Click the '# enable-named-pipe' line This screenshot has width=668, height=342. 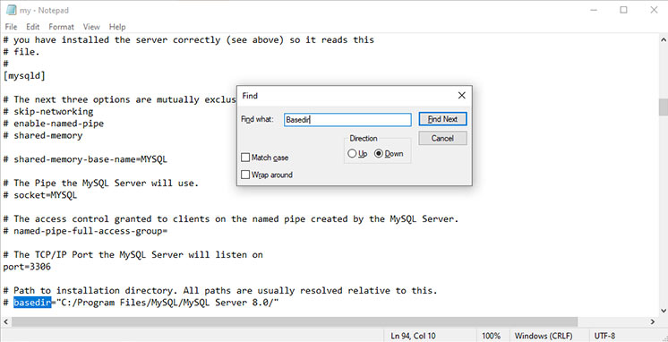click(53, 124)
